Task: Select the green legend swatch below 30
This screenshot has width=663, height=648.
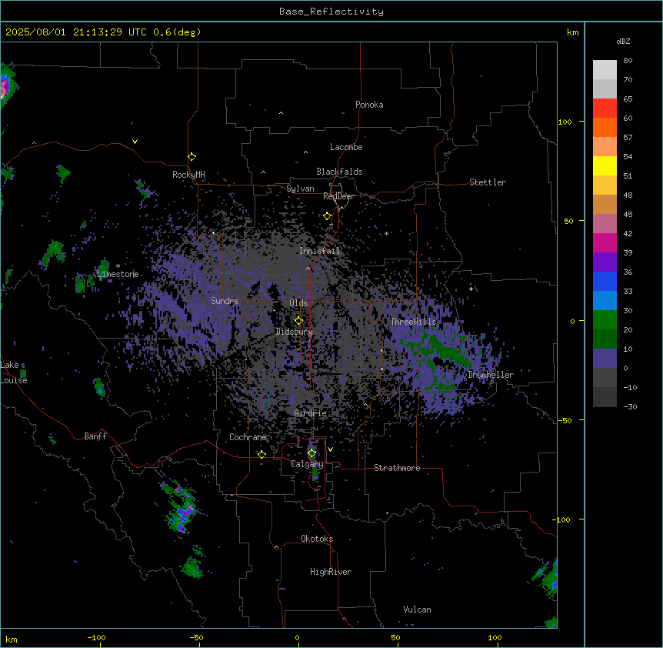Action: coord(605,320)
